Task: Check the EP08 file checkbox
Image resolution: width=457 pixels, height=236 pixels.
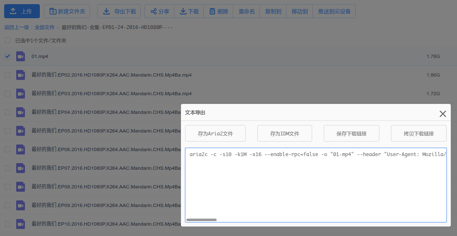Action: coord(7,187)
